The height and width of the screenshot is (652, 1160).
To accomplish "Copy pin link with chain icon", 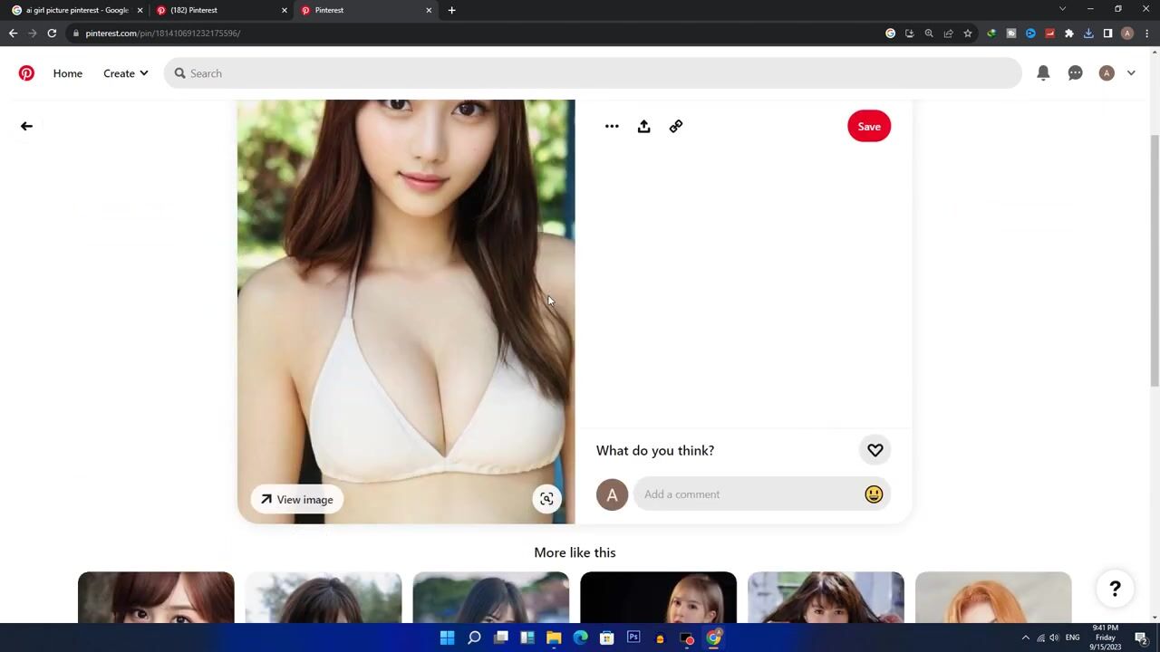I will tap(676, 127).
